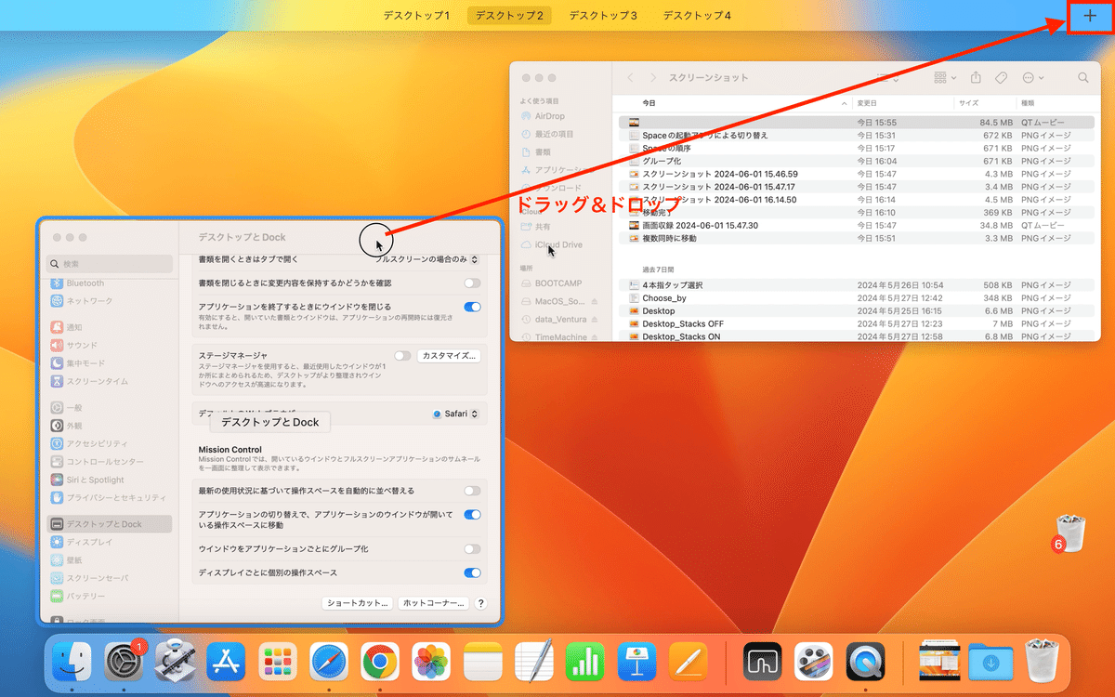The width and height of the screenshot is (1115, 697).
Task: Click the 変更日 column header
Action: coord(867,103)
